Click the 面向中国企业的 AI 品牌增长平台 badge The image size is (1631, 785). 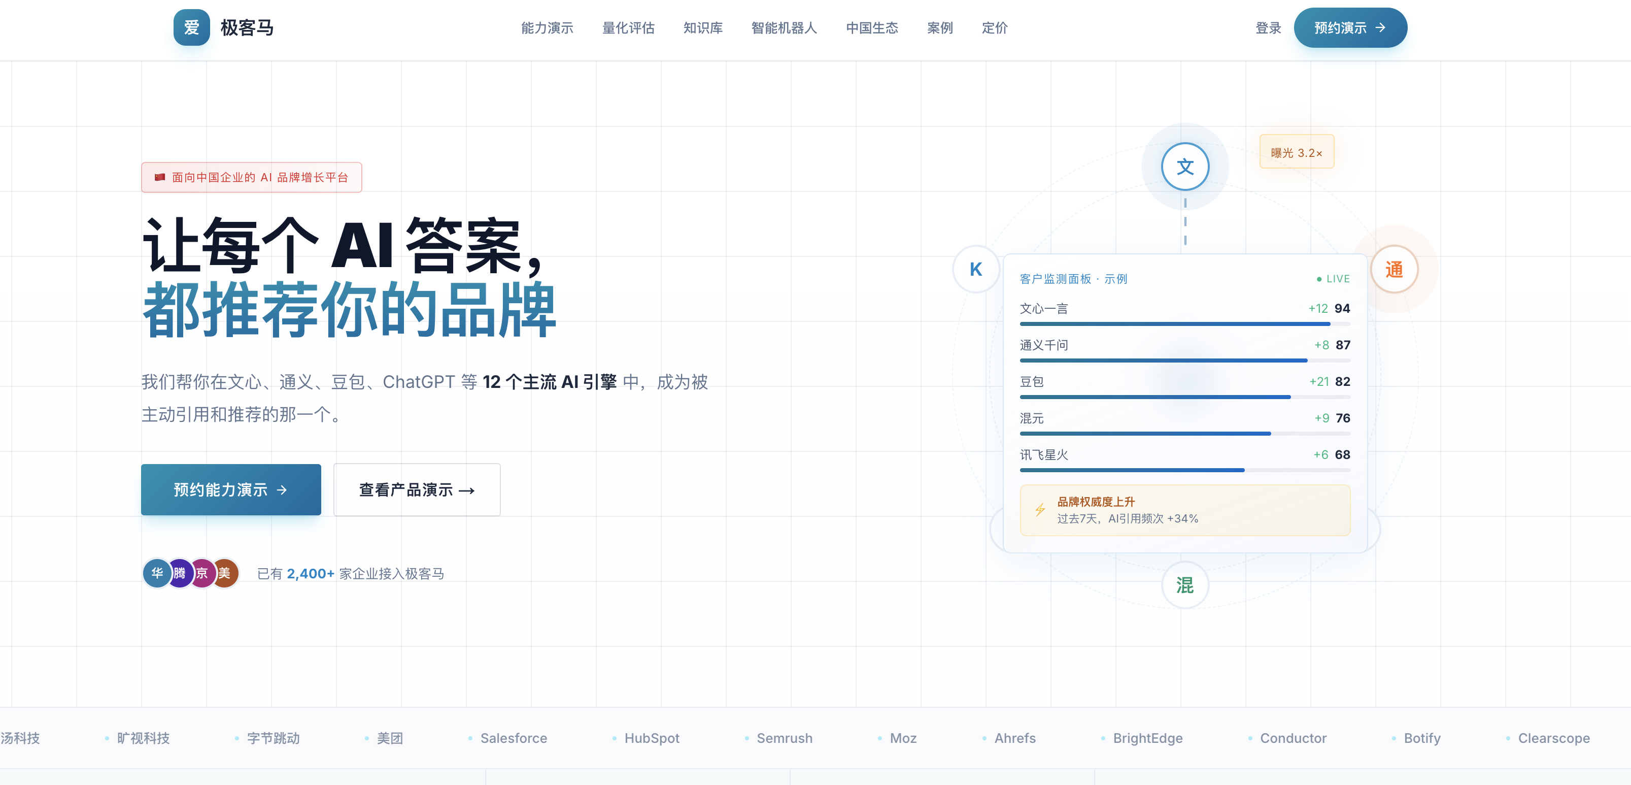[251, 177]
